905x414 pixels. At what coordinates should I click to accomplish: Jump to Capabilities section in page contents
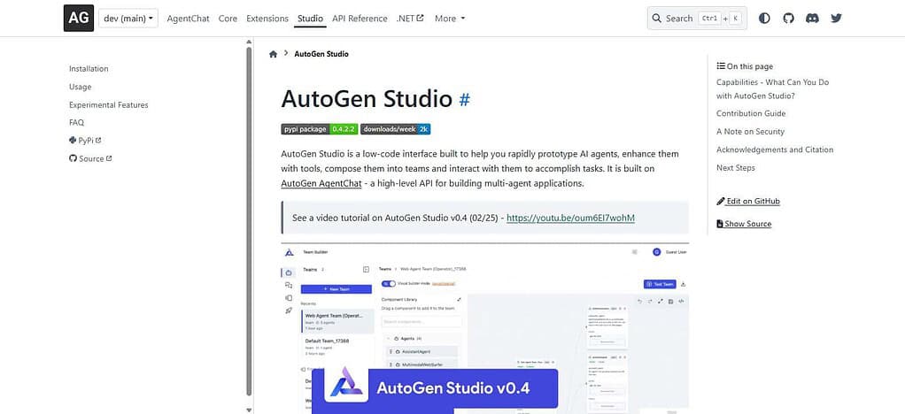coord(772,89)
